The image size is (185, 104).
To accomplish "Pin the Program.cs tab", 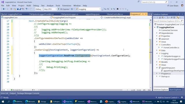I will (143, 14).
